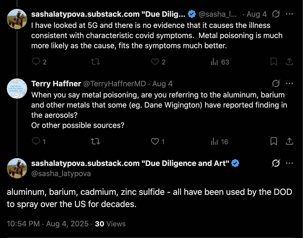Bookmark the first tweet about 5G
This screenshot has height=238, width=303.
[274, 62]
